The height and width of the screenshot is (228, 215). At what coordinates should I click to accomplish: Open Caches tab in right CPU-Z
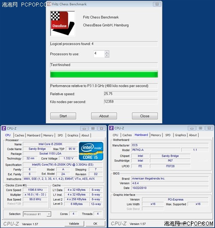pos(127,135)
